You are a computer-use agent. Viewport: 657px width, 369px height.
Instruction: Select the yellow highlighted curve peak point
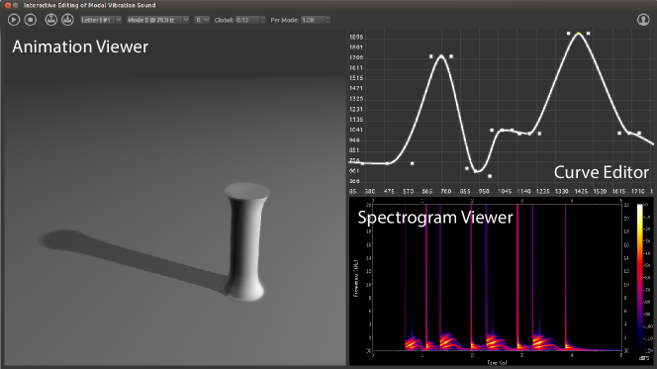[x=579, y=33]
